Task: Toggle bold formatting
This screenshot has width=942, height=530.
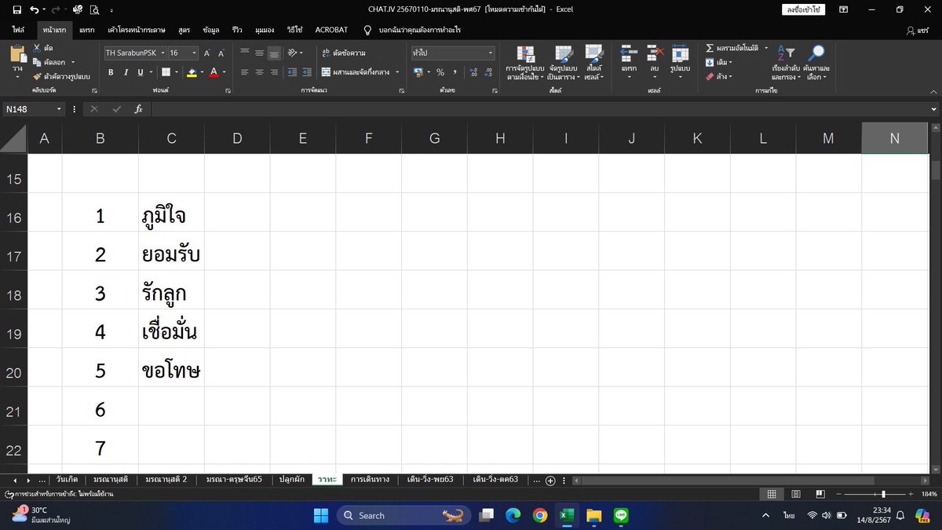Action: click(x=111, y=72)
